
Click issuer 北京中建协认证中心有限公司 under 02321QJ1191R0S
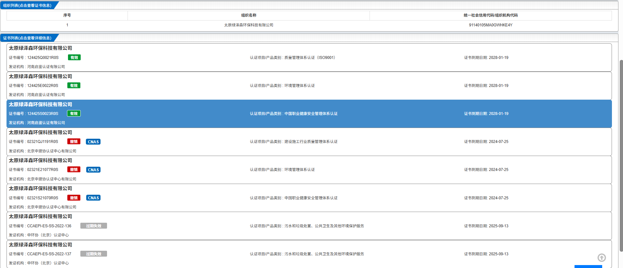tap(52, 151)
